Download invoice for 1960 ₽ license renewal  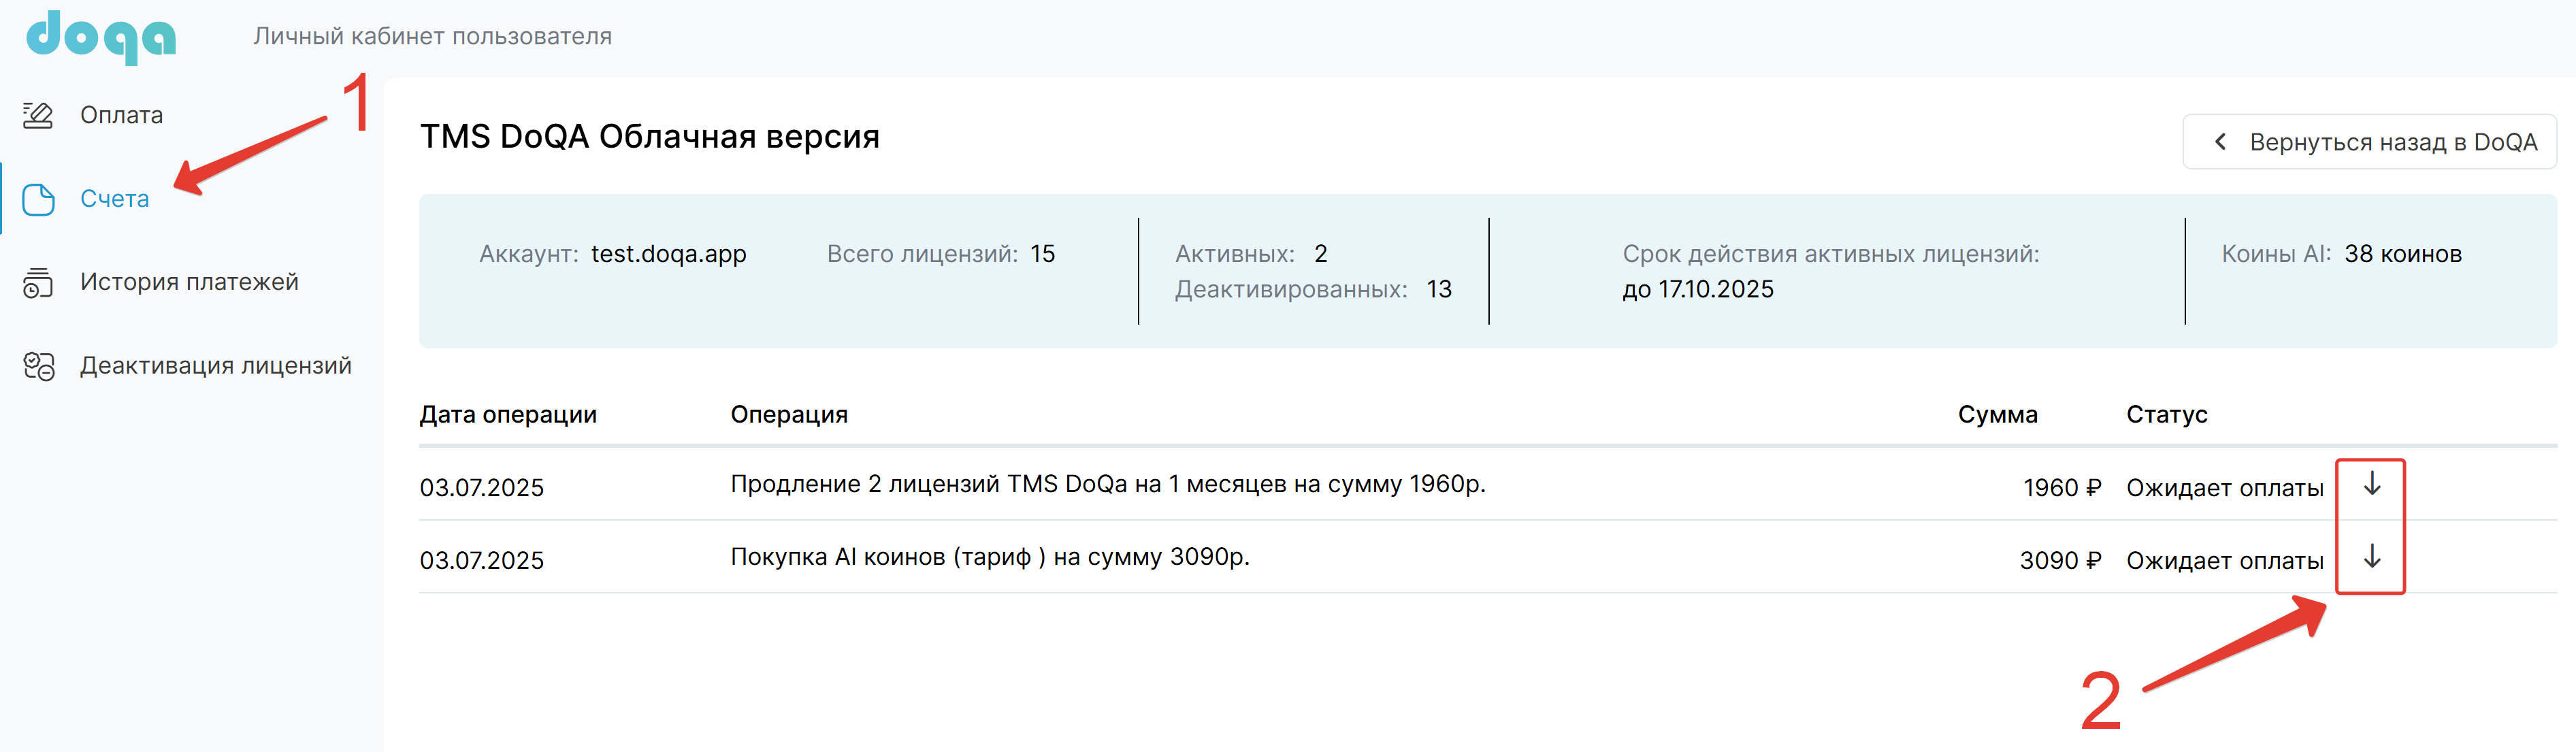click(2371, 484)
